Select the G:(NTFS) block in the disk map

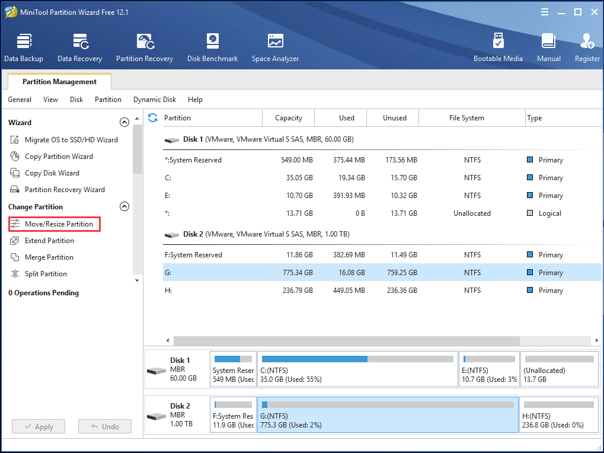(388, 415)
